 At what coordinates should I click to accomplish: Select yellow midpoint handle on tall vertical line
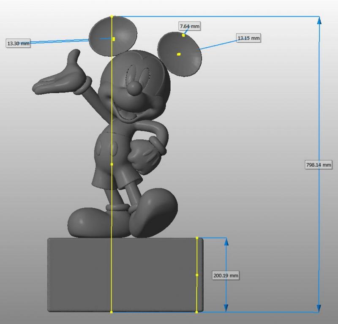(x=112, y=164)
